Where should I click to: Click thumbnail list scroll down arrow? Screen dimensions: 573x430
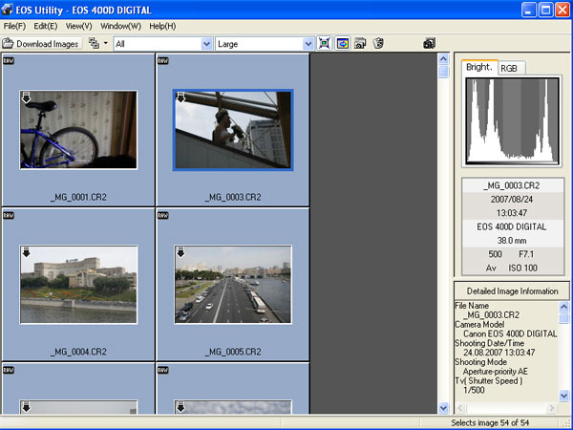click(443, 408)
